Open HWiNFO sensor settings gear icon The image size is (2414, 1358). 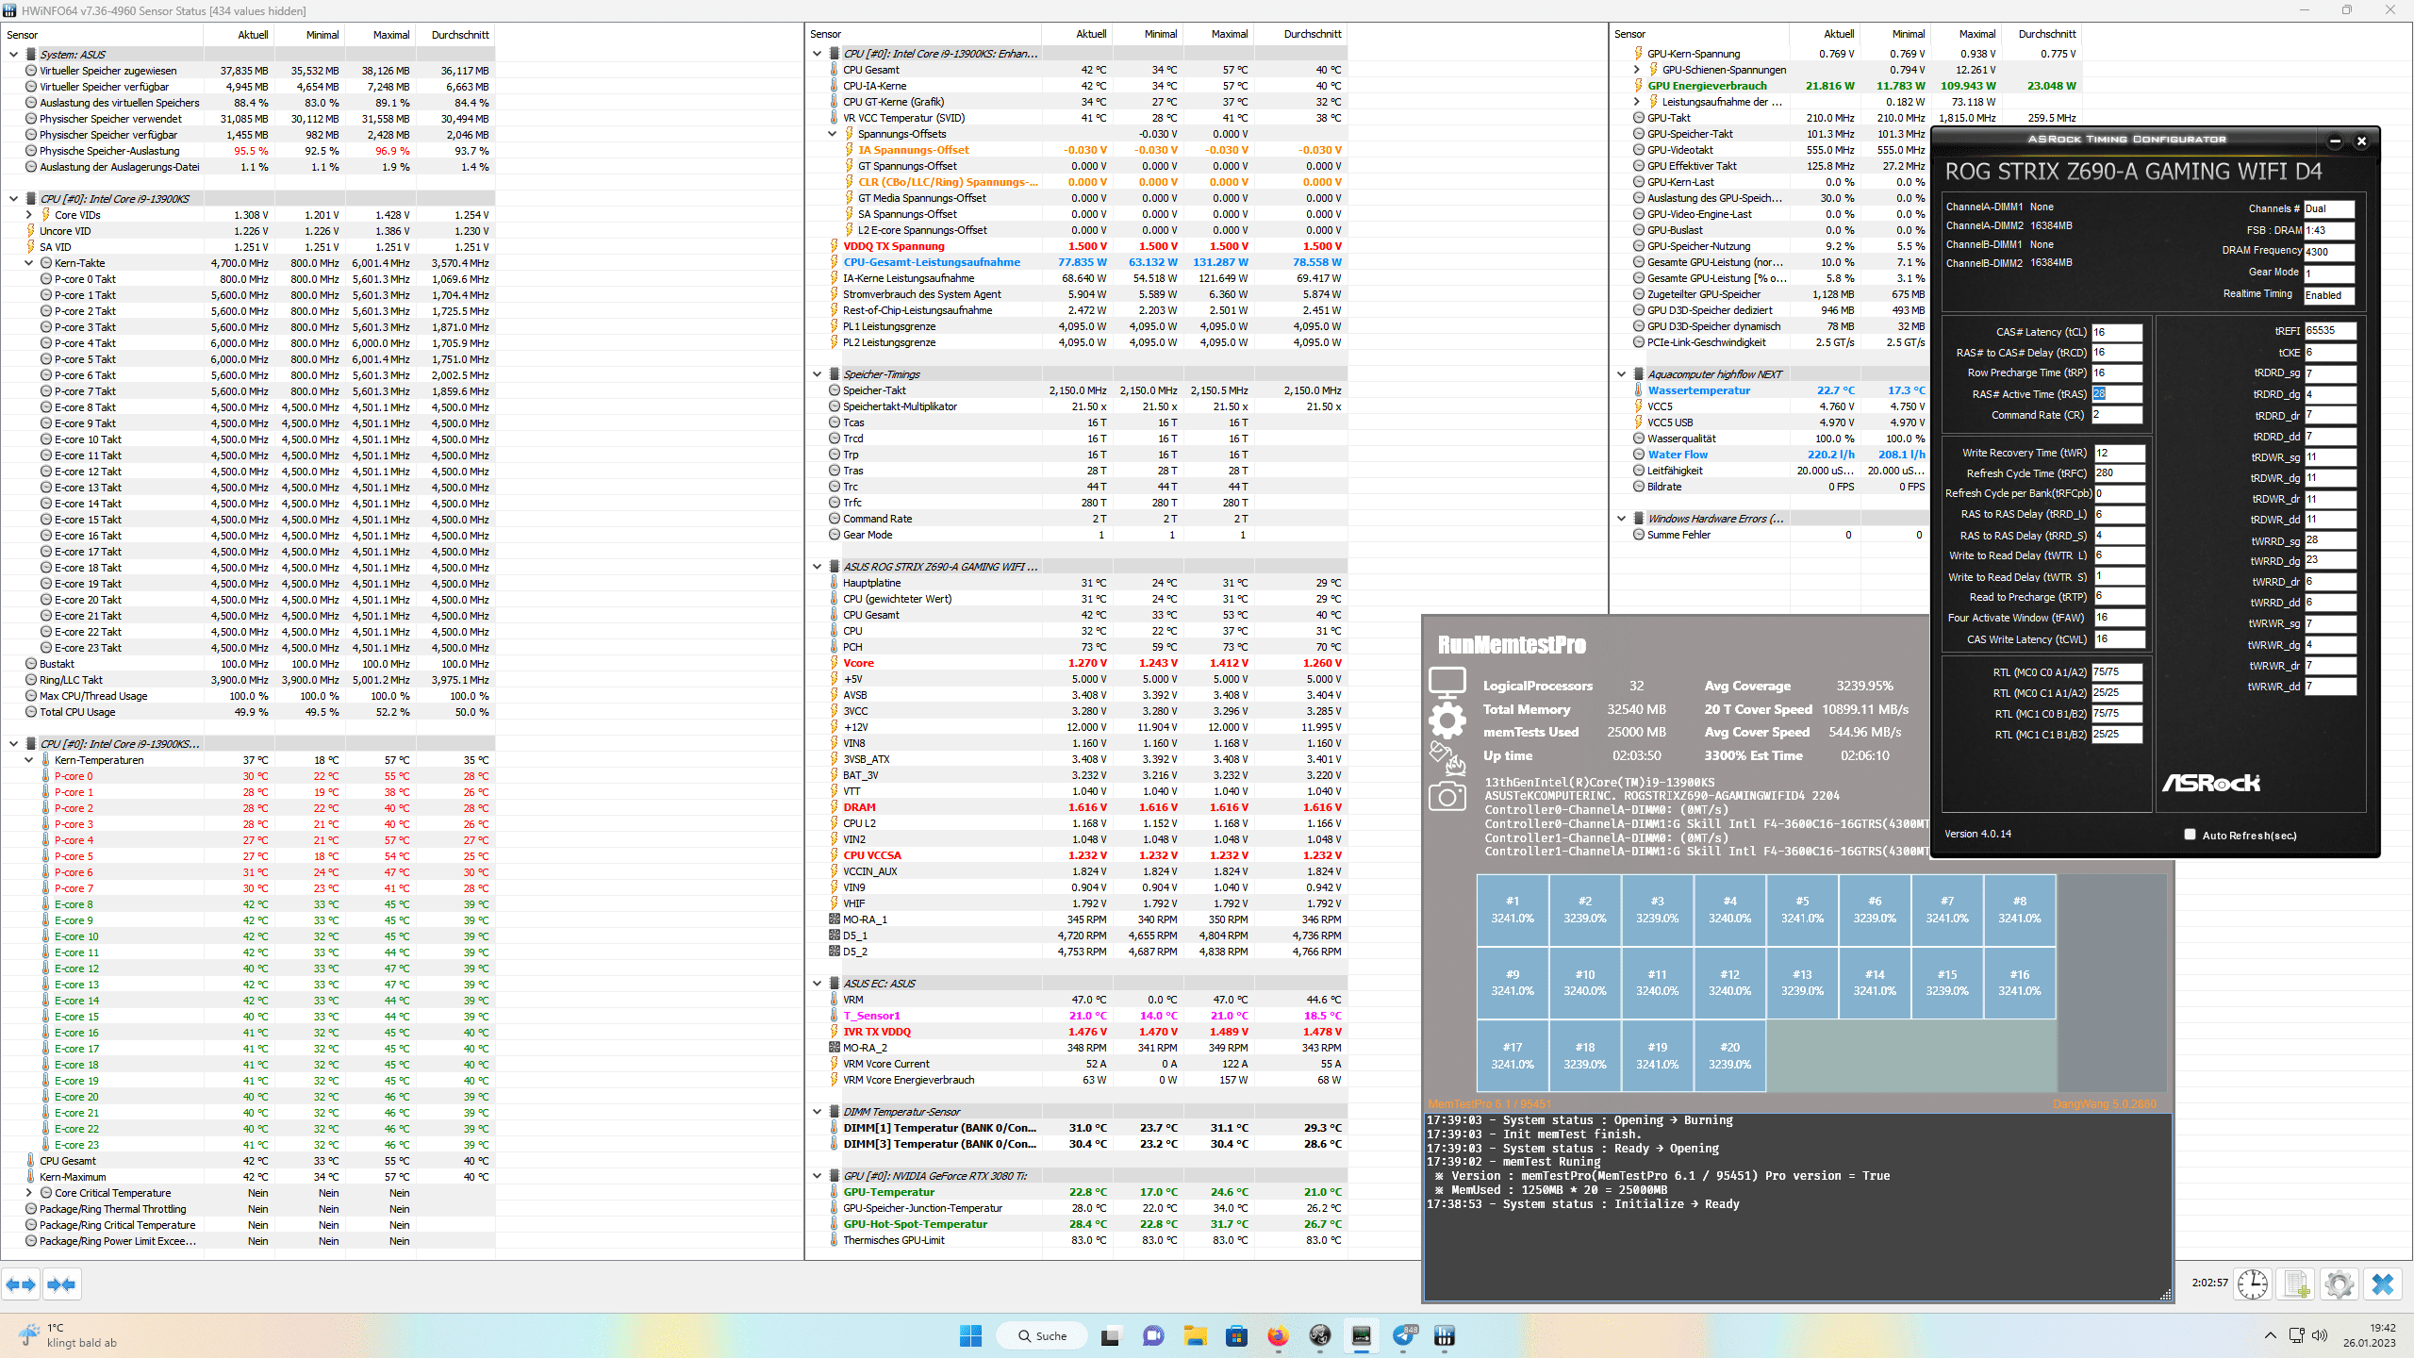point(2340,1283)
